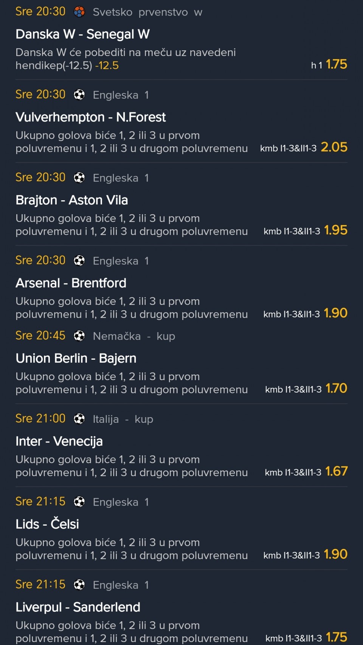Click the basketball icon beside Svetsko prvenstvo w

(x=79, y=12)
